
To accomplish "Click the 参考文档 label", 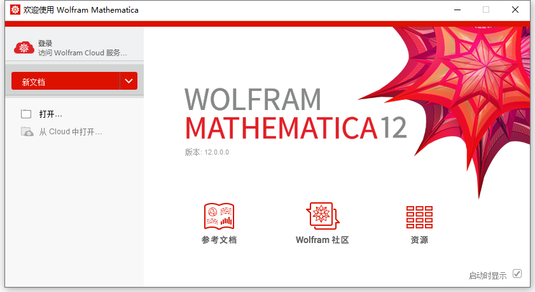I will point(219,240).
